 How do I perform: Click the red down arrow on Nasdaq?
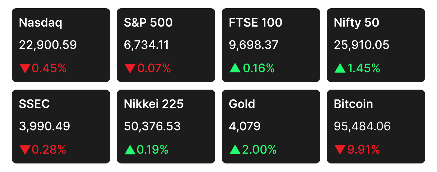pyautogui.click(x=25, y=68)
